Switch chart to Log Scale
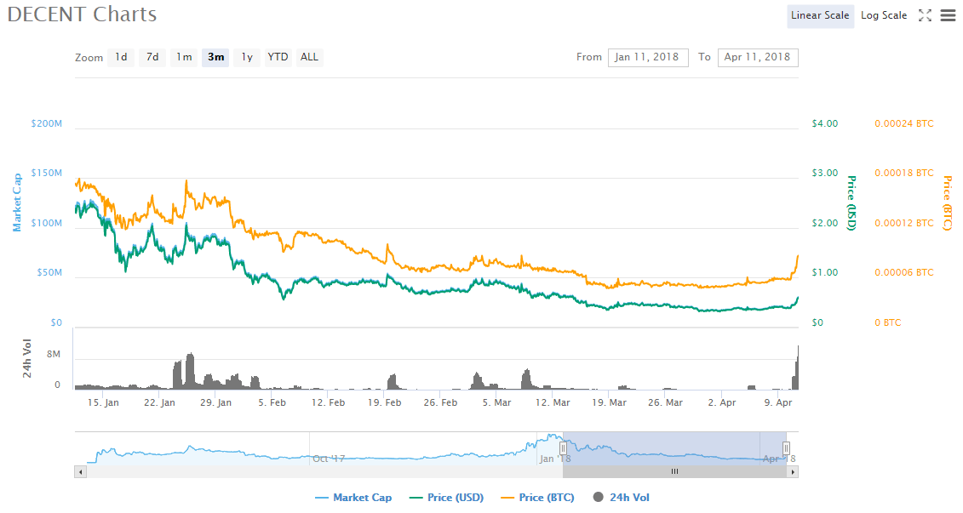The image size is (963, 513). pyautogui.click(x=884, y=15)
